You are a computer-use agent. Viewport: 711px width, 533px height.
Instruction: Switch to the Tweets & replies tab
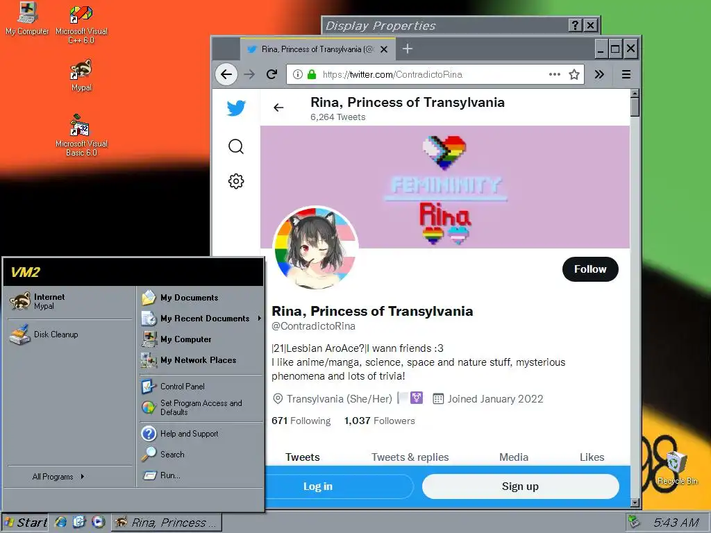[x=410, y=457]
